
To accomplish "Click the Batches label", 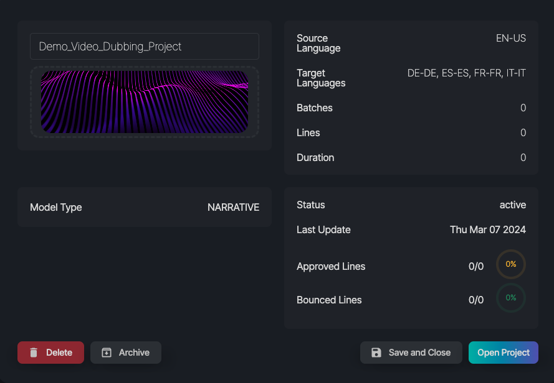I will 315,108.
